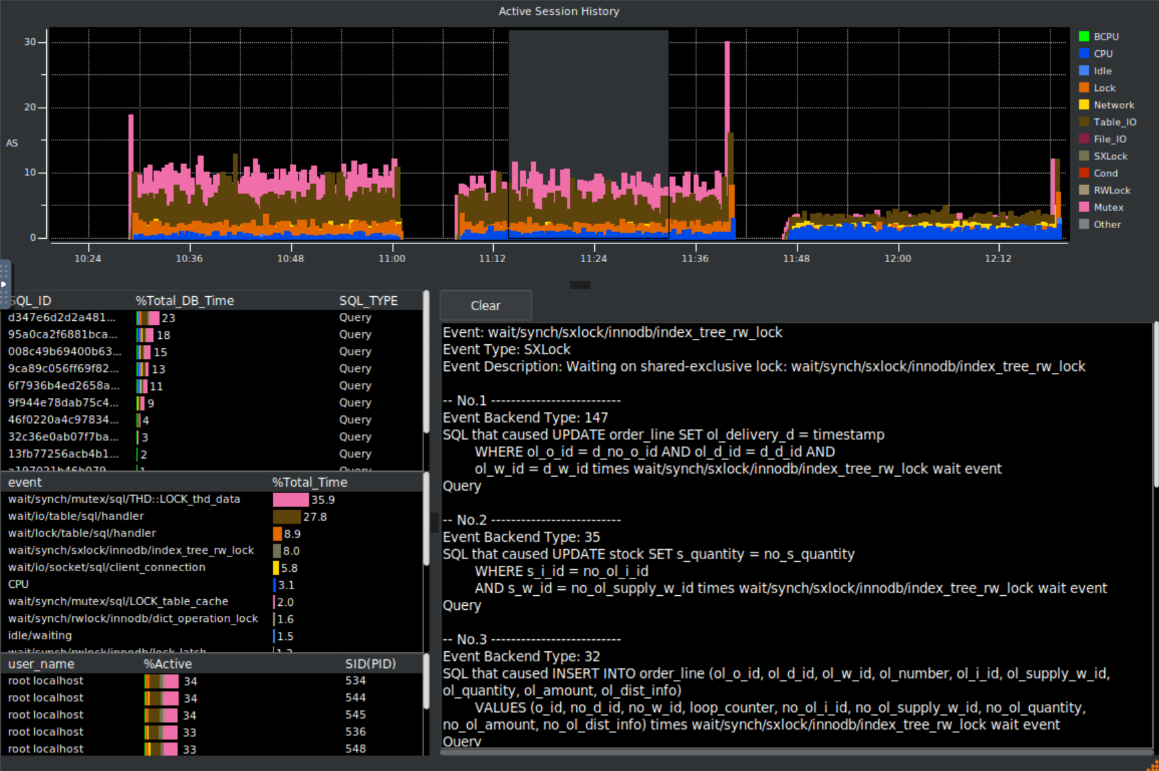This screenshot has height=771, width=1159.
Task: Sort by the event column header
Action: (x=25, y=482)
